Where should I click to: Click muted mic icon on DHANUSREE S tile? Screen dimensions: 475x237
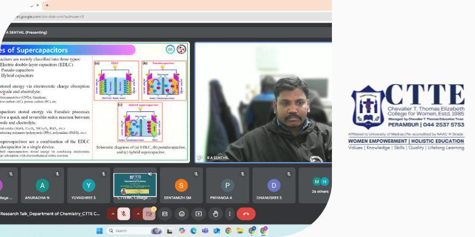tap(289, 174)
